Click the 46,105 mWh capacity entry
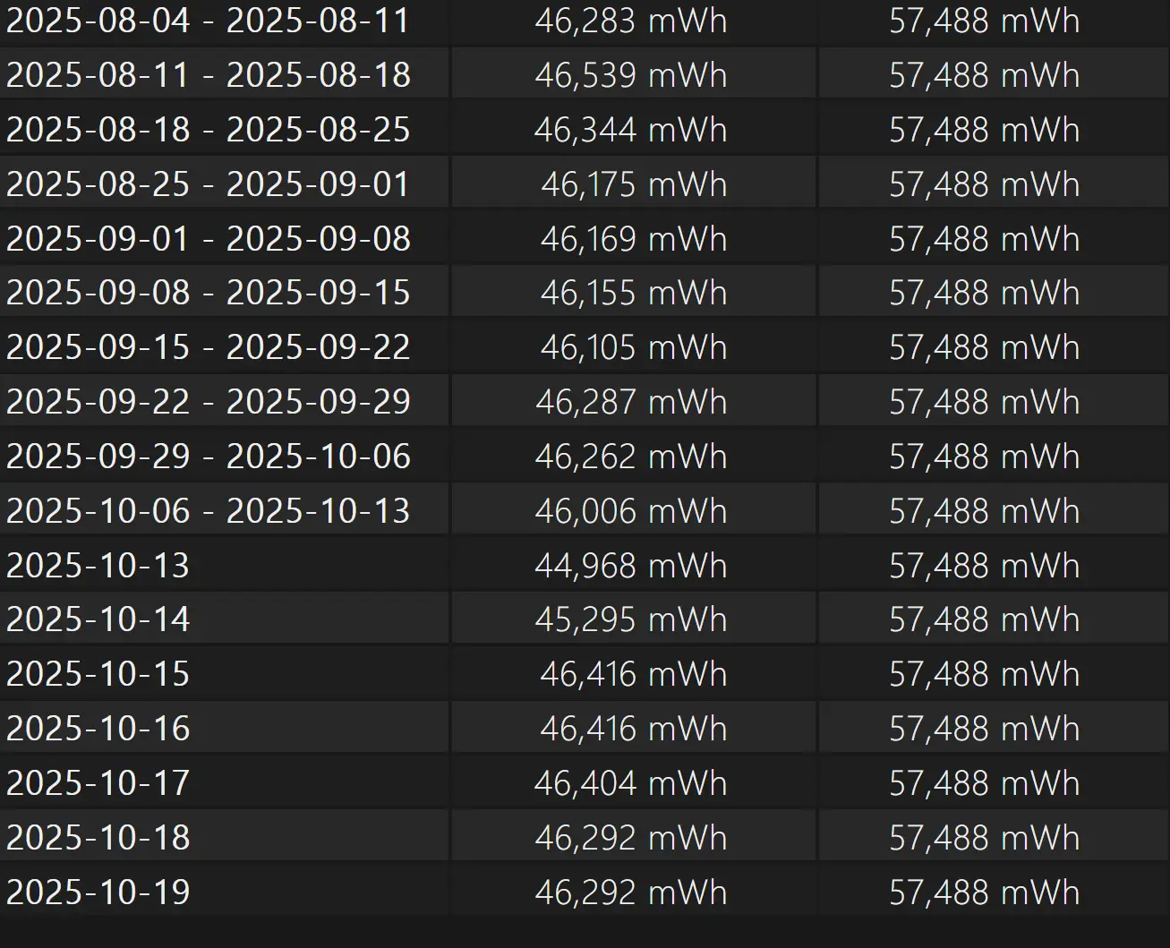The image size is (1170, 948). click(x=633, y=347)
